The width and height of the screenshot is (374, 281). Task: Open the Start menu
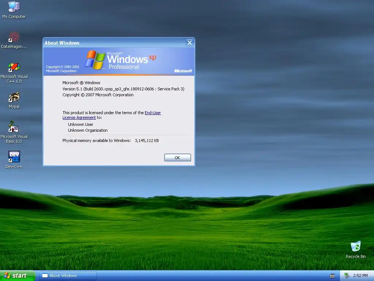coord(18,276)
